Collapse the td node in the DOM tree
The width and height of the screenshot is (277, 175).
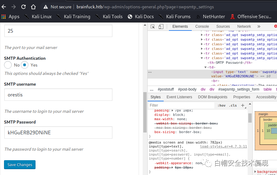coord(206,67)
